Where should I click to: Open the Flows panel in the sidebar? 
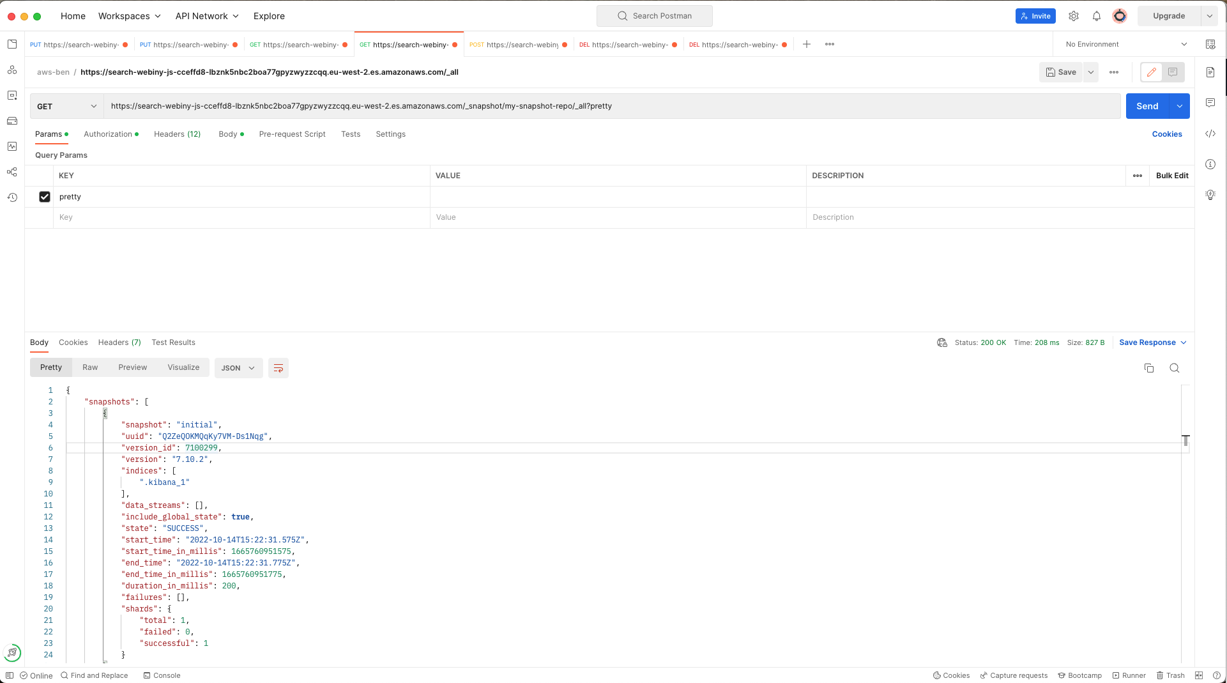(x=12, y=172)
